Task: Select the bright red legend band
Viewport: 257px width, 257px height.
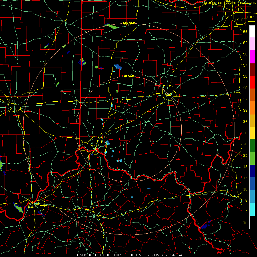Action: (x=252, y=82)
